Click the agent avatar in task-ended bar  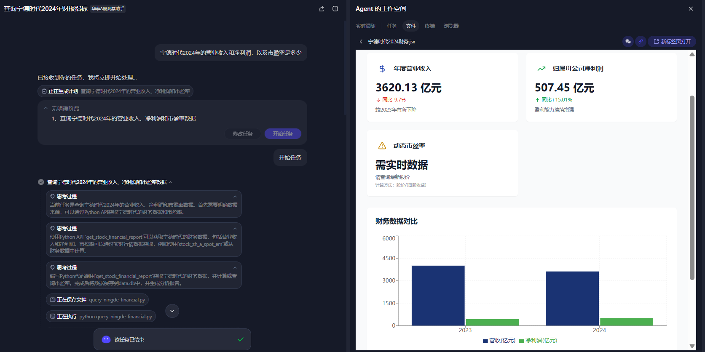[x=106, y=339]
